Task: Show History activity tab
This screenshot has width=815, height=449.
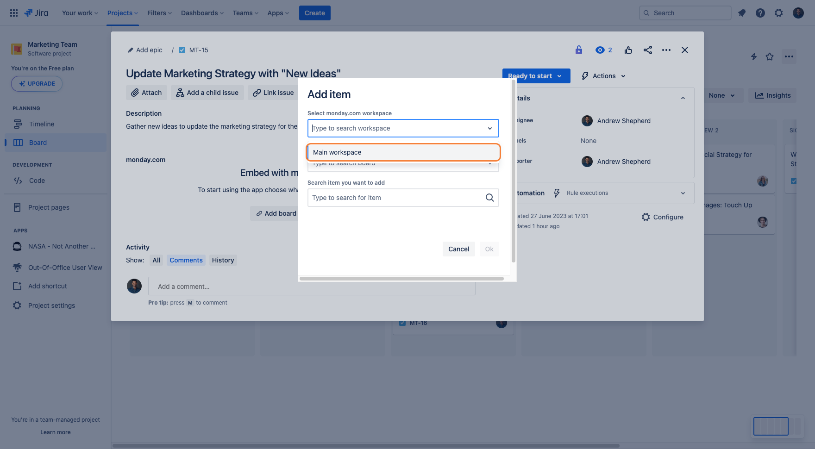Action: (223, 260)
